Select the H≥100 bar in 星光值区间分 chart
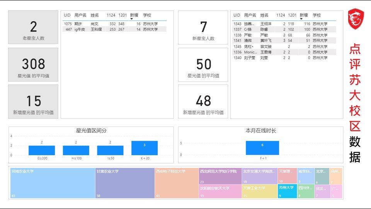The image size is (371, 209). [76, 151]
